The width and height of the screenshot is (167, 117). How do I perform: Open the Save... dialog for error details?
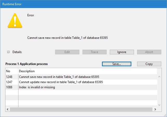click(117, 64)
